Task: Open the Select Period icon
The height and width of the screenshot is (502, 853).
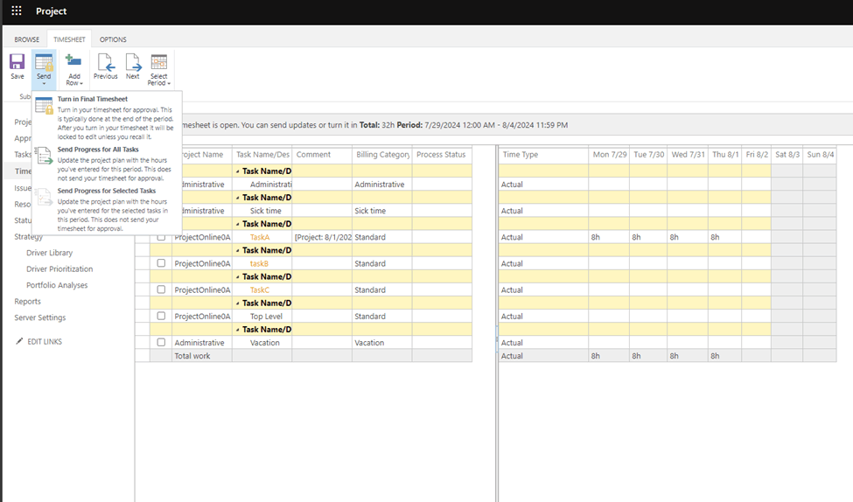Action: coord(159,62)
